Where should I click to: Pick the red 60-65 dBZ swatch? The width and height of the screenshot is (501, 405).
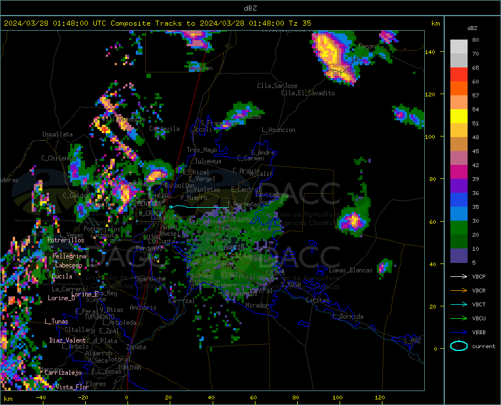[x=459, y=75]
